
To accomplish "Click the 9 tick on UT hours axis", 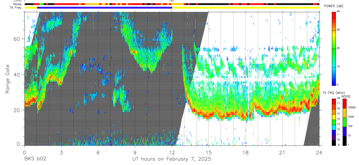I will coord(135,152).
